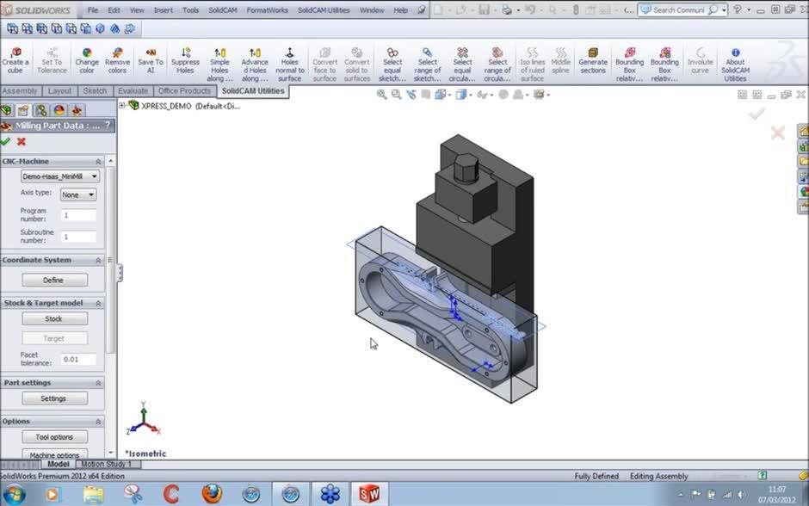Click the Change color tool
809x506 pixels.
coord(87,60)
